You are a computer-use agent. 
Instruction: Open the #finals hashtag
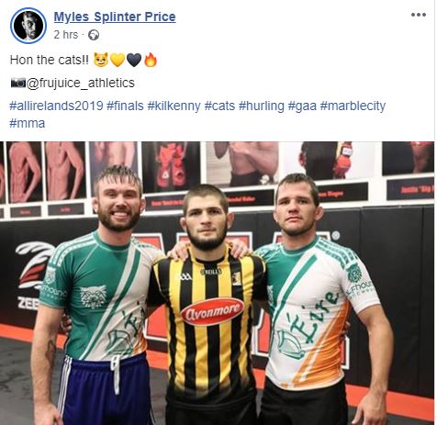(125, 106)
